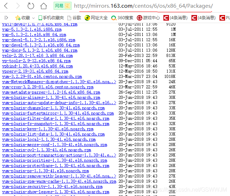Screen dimensions: 230x196
Task: Click the ypserv-2.19-31 rpm link
Action: click(x=35, y=71)
